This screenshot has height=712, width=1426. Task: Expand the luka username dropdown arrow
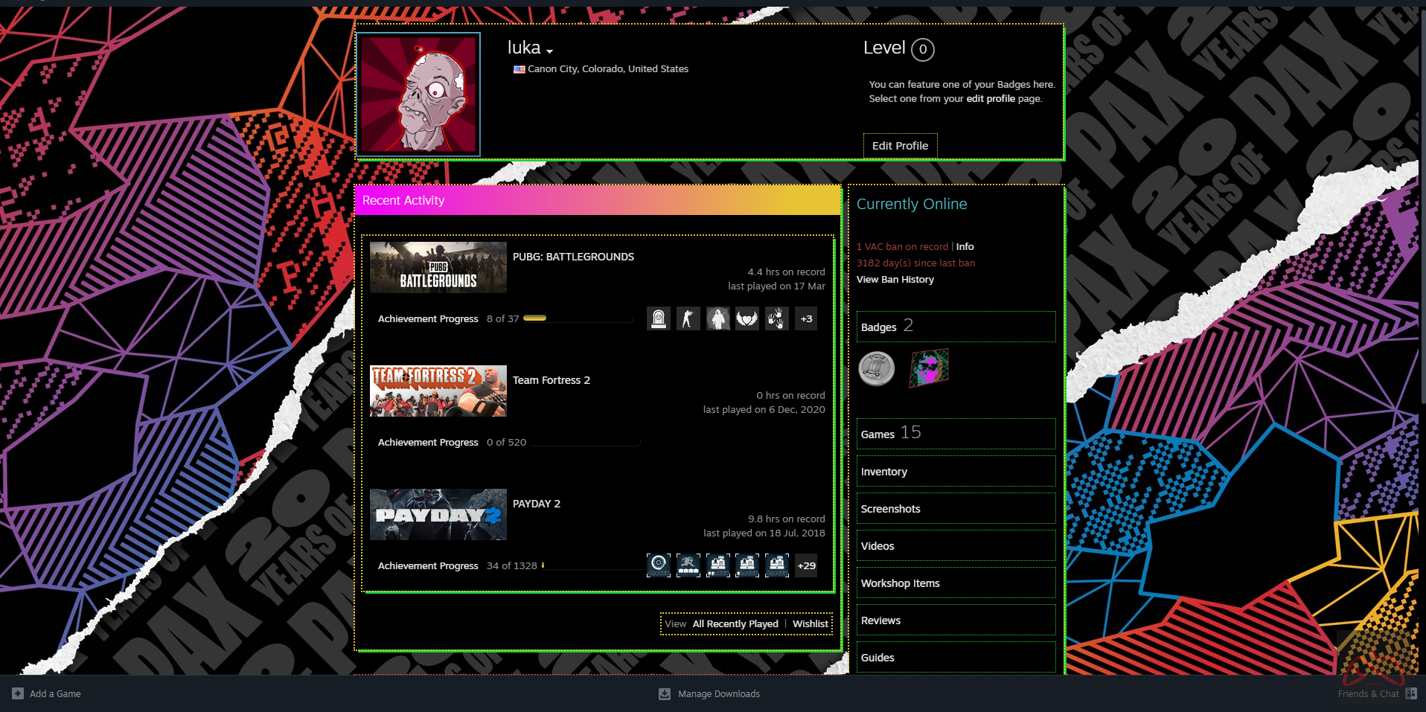coord(549,51)
